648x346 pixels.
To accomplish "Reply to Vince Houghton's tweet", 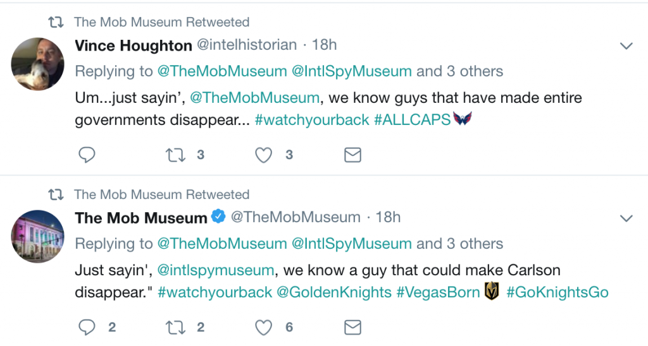I will [87, 155].
